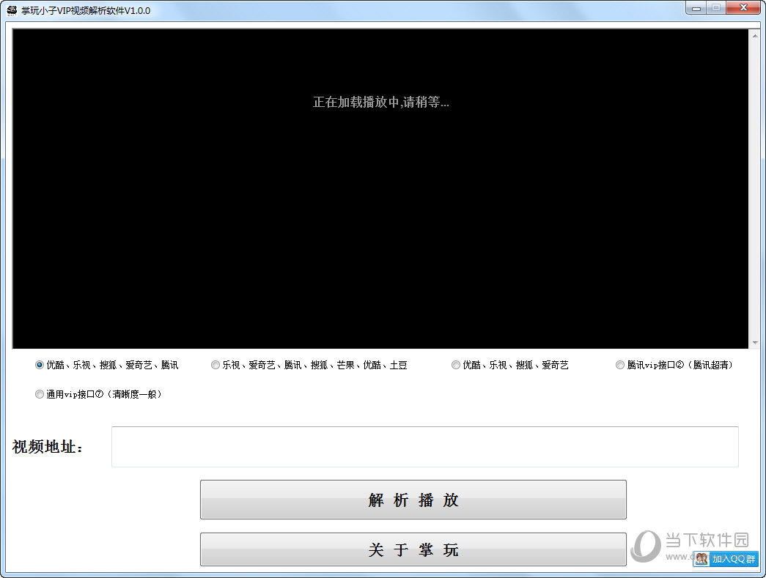766x578 pixels.
Task: Select the radio option including 芒果 and 土豆
Action: (216, 365)
